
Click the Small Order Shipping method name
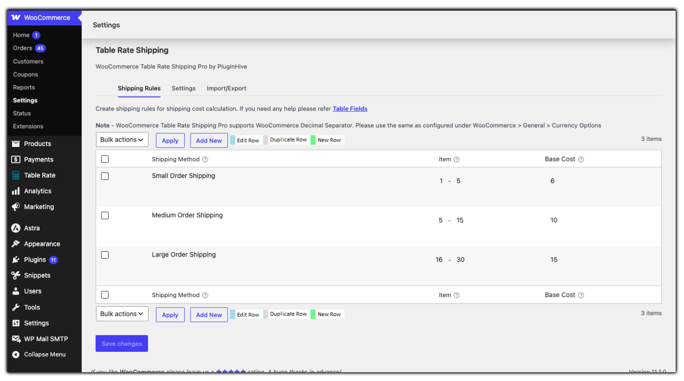point(183,176)
